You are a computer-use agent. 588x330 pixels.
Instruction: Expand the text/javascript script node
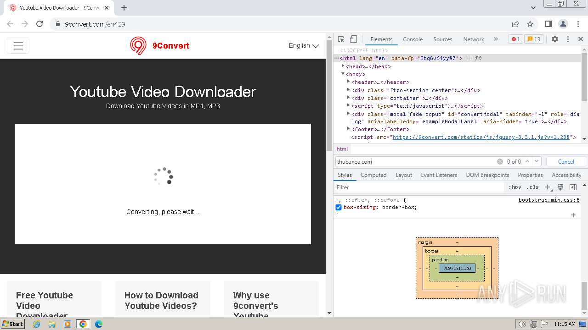pyautogui.click(x=348, y=105)
